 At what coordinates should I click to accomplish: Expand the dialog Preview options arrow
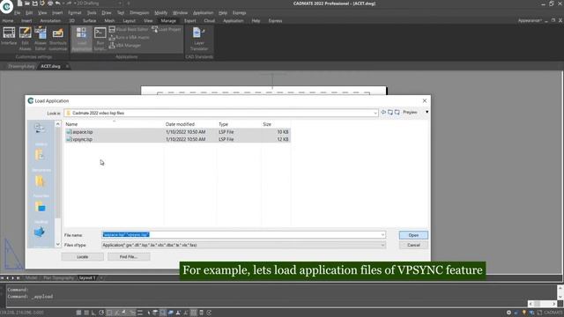[x=427, y=112]
